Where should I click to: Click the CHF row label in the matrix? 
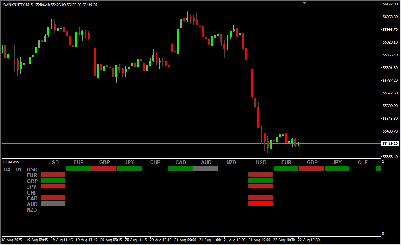[x=32, y=193]
